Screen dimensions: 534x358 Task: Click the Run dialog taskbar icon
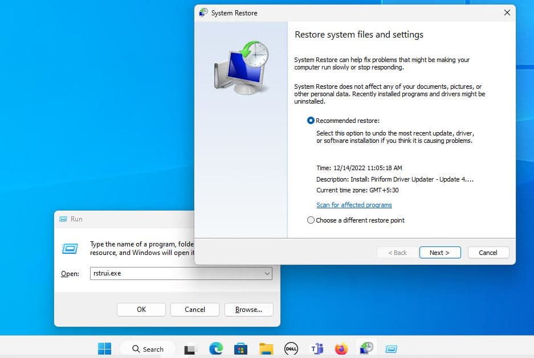point(391,348)
